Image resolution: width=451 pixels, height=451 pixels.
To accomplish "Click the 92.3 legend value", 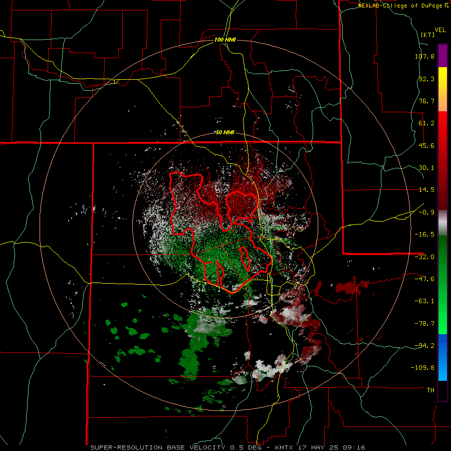I will tap(426, 79).
